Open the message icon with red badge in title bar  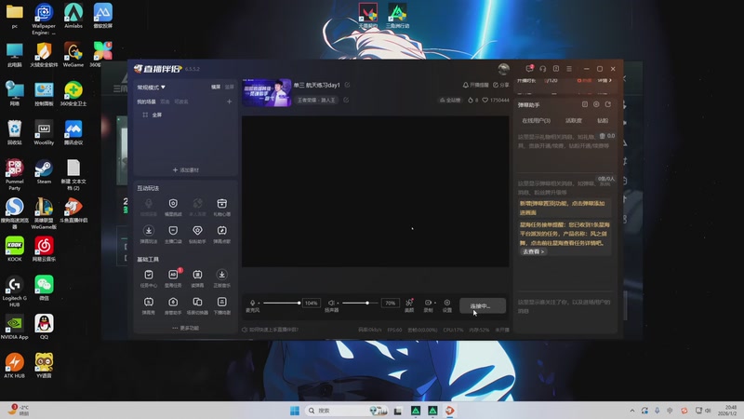[x=529, y=68]
